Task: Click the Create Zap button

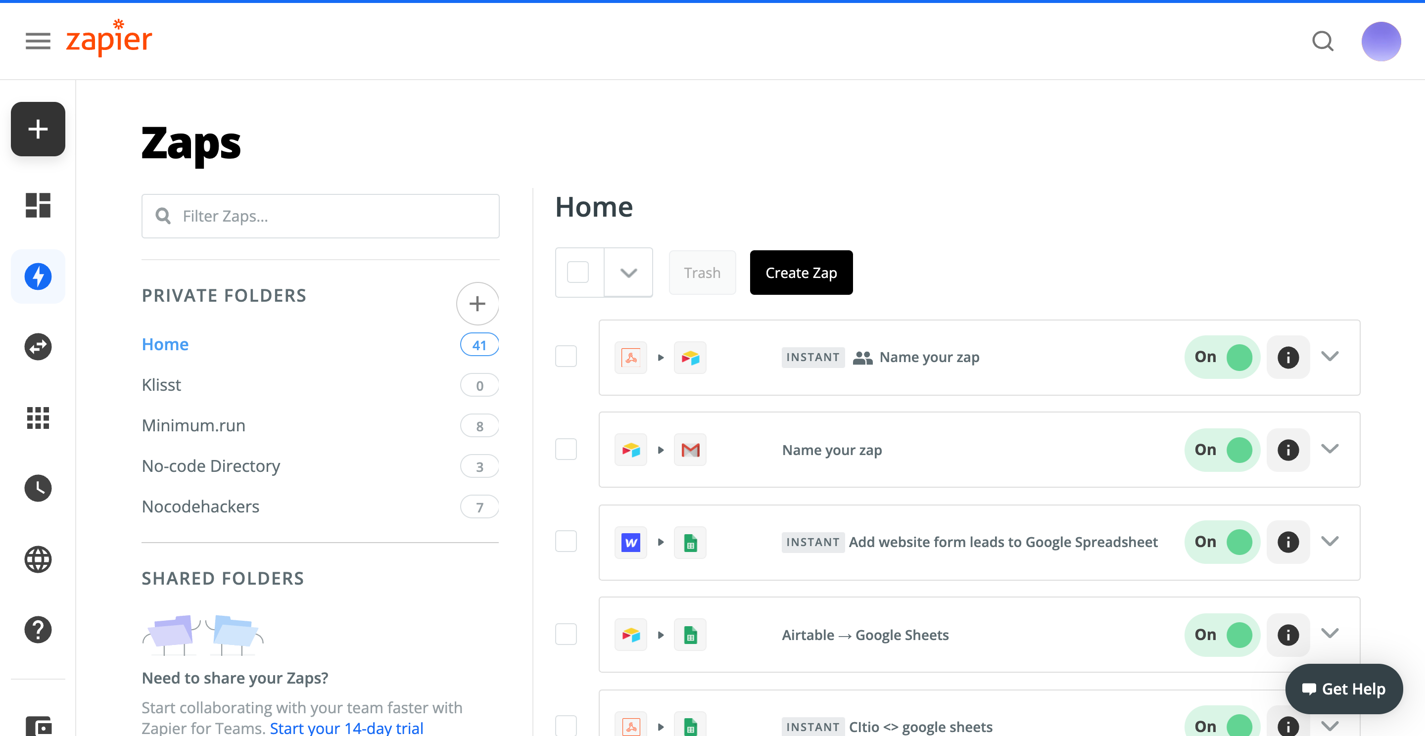Action: [x=801, y=273]
